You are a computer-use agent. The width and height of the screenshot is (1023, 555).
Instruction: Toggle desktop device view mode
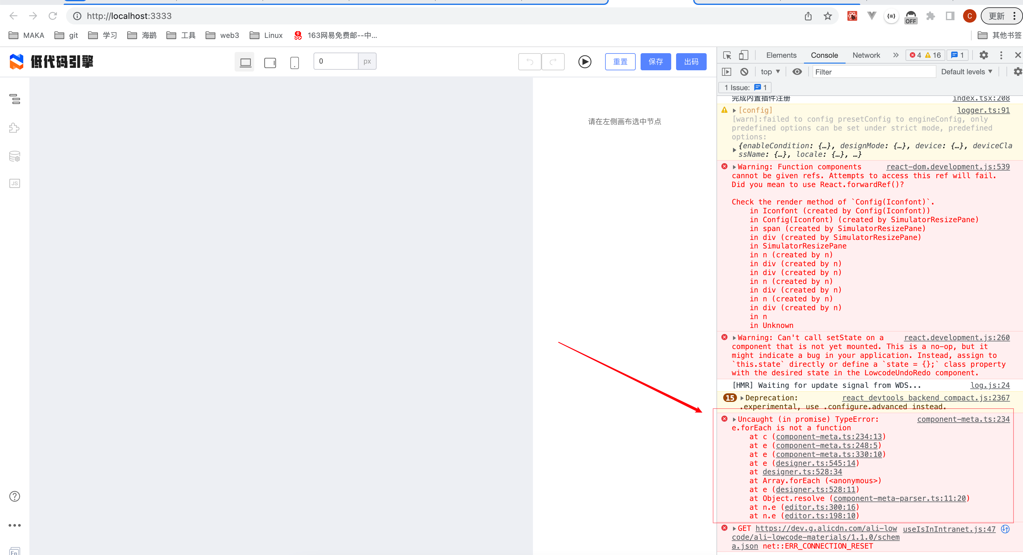pos(245,62)
